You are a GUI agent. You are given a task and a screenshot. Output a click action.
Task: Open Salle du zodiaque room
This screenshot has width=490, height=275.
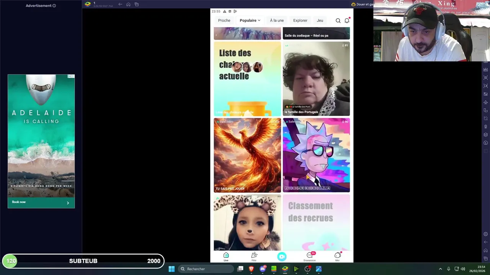(x=316, y=34)
